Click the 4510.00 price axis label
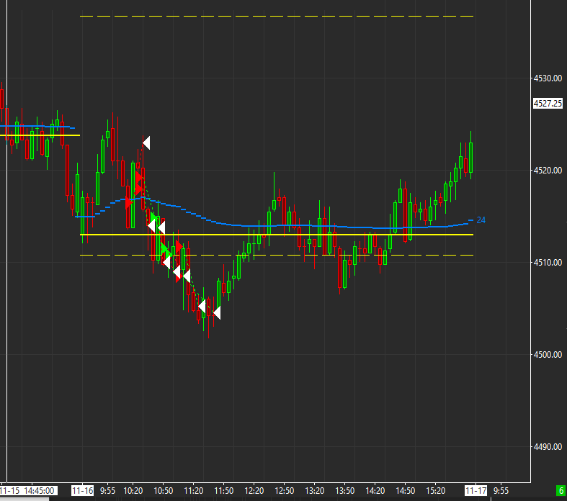The image size is (567, 501). (x=548, y=262)
